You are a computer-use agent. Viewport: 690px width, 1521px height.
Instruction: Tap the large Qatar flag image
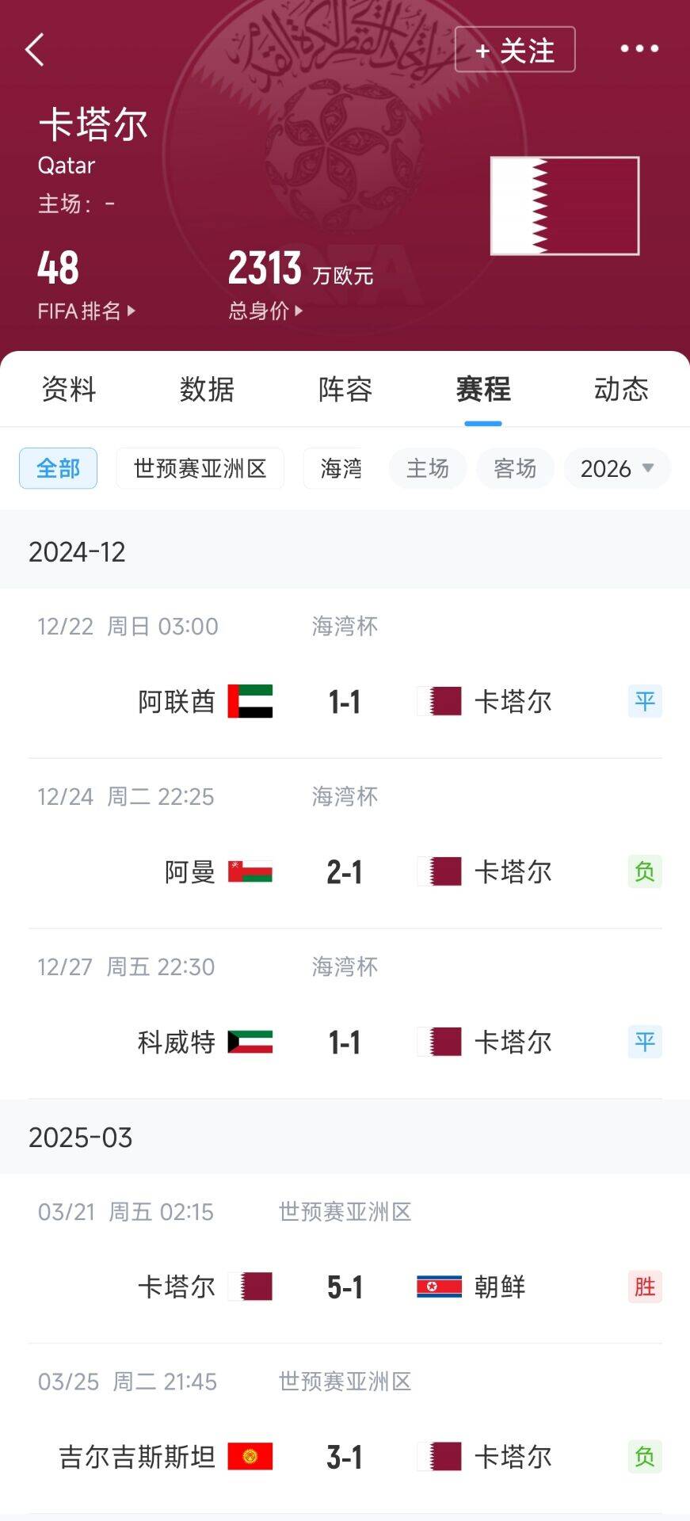(x=564, y=206)
